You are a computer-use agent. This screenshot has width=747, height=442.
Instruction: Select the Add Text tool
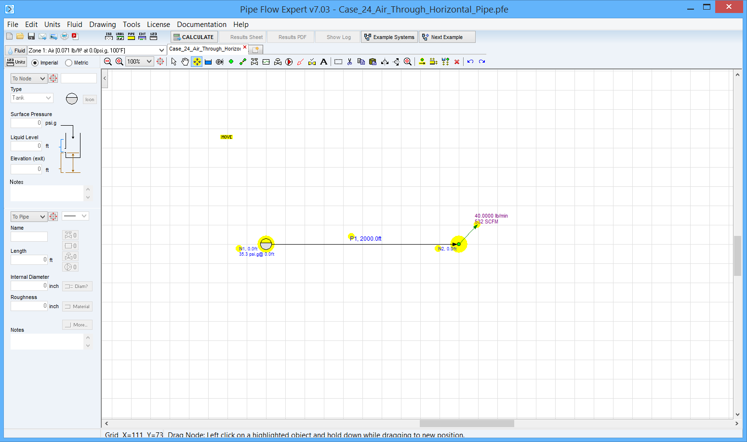pos(324,62)
